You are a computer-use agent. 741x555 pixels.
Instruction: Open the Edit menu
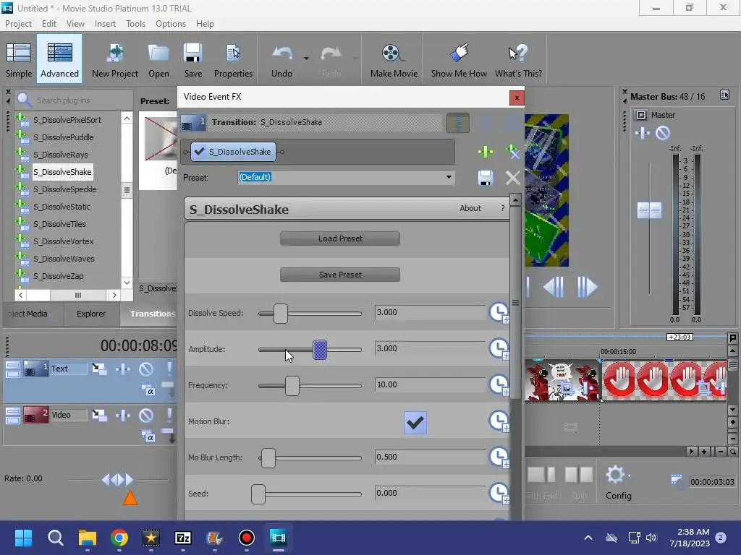pos(48,24)
